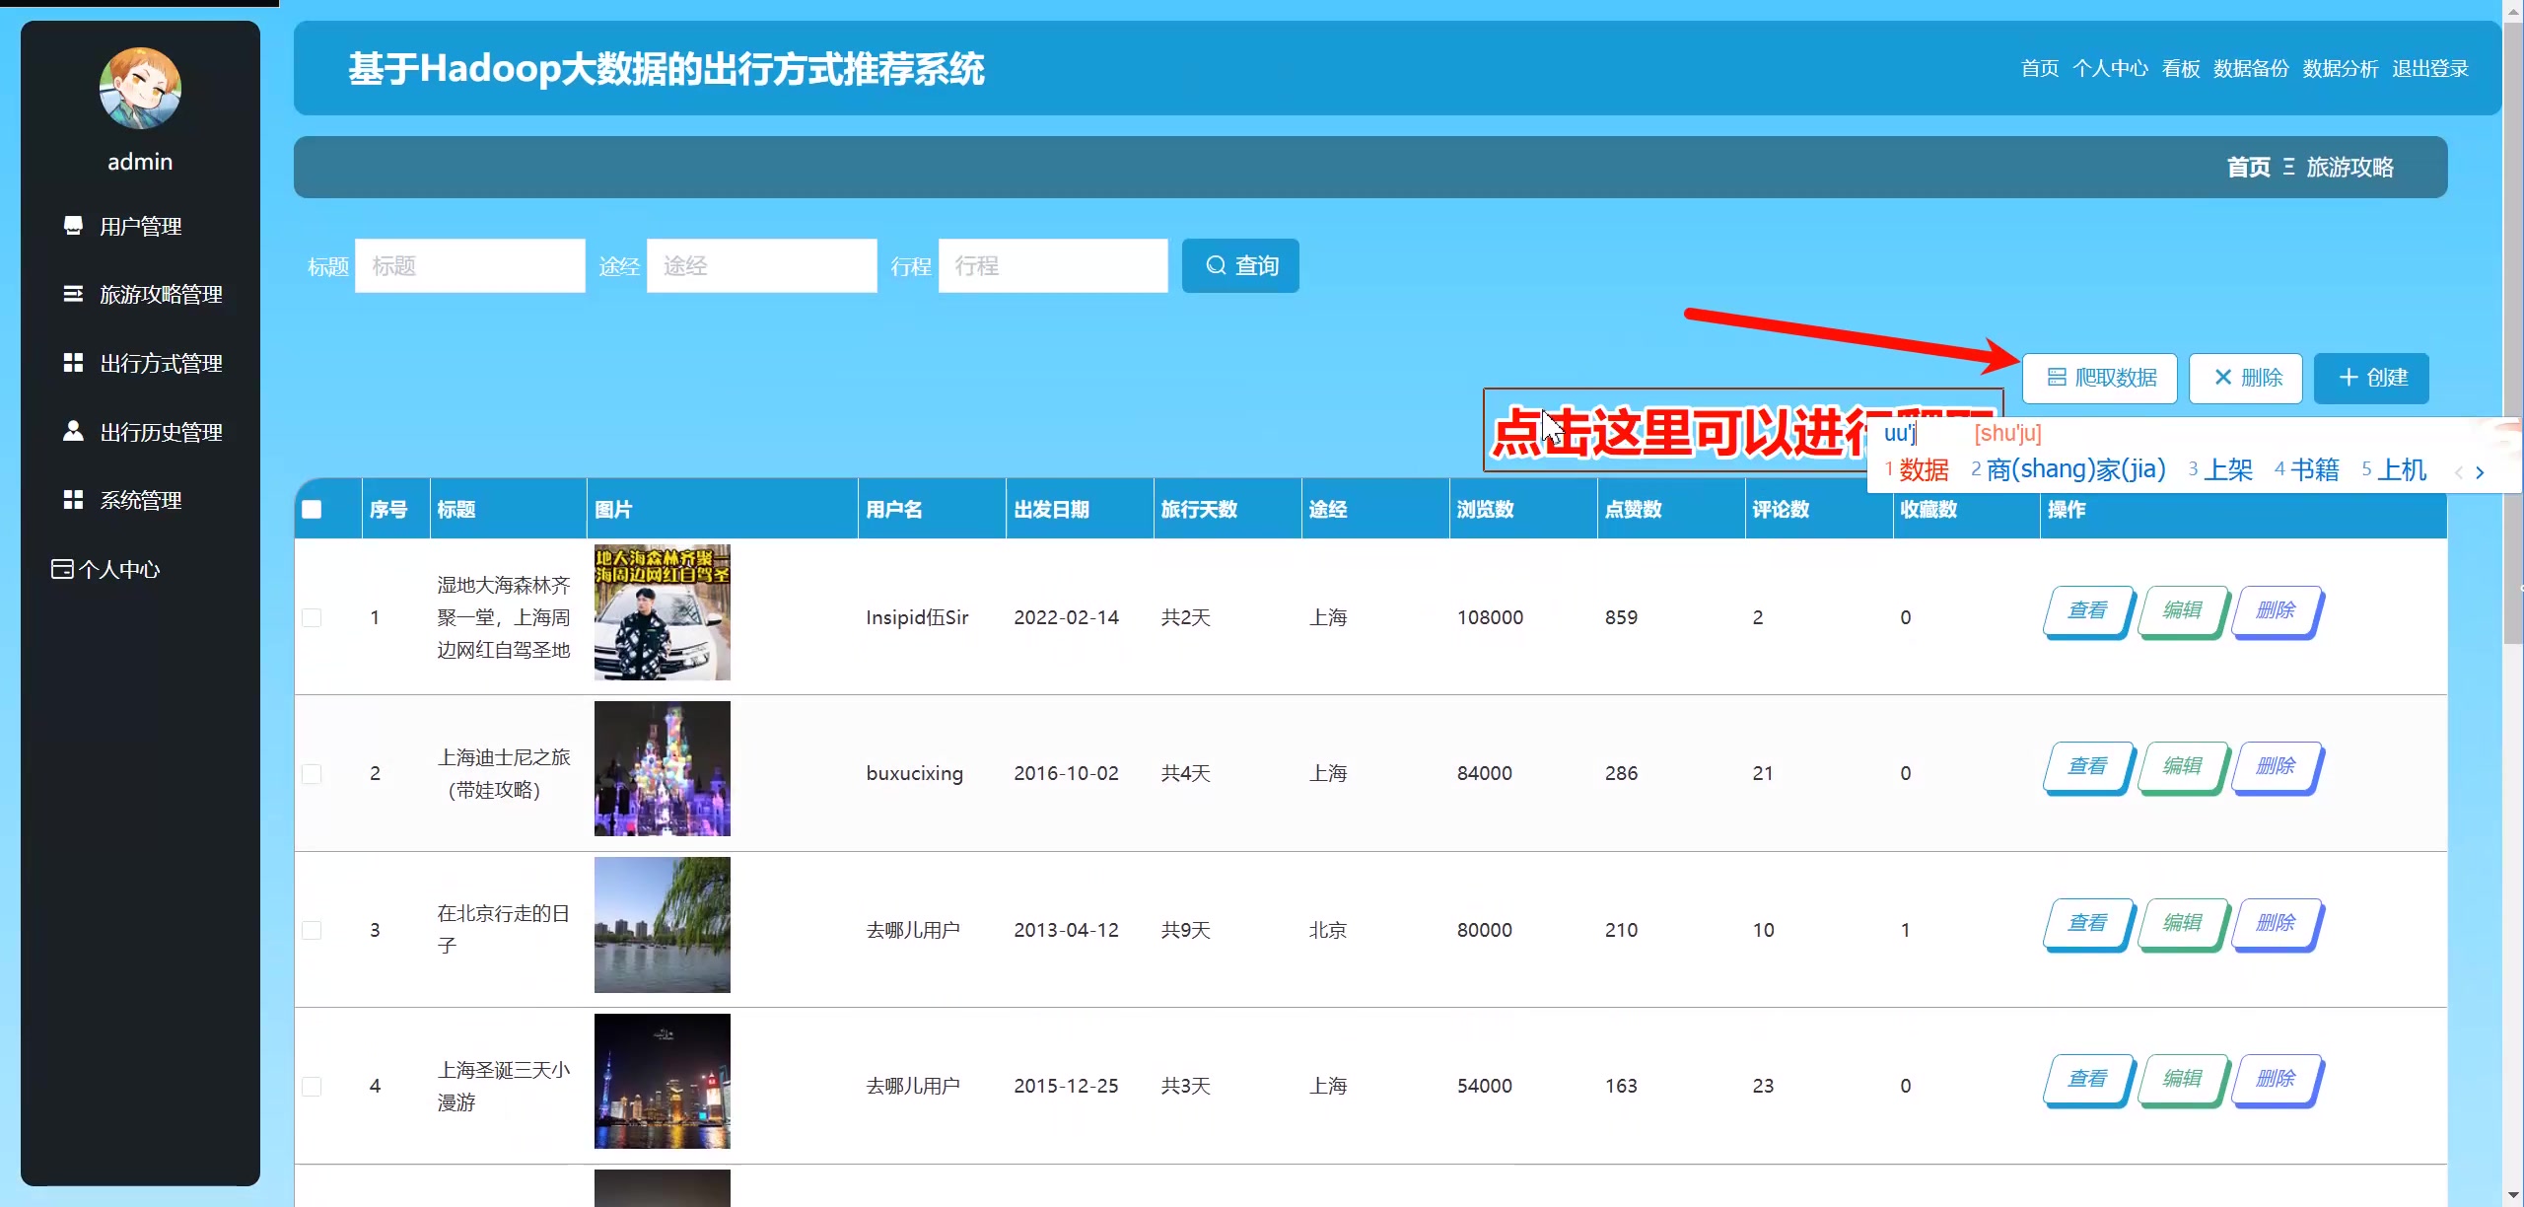Click 编辑 for row 4 上海圣诞三天小漫游
This screenshot has height=1207, width=2524.
[2182, 1080]
